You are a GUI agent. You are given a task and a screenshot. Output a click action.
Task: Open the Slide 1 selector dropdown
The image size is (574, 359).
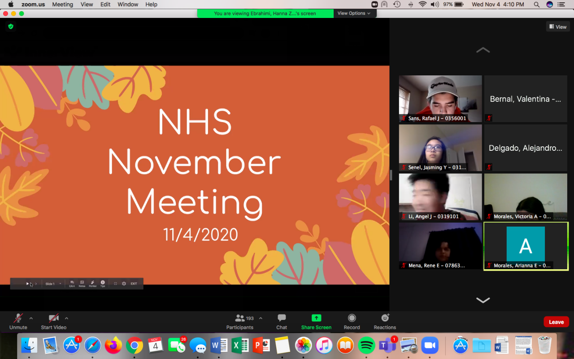53,284
